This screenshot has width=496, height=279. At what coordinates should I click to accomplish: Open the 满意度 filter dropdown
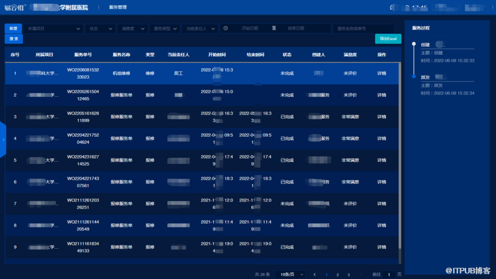click(134, 28)
